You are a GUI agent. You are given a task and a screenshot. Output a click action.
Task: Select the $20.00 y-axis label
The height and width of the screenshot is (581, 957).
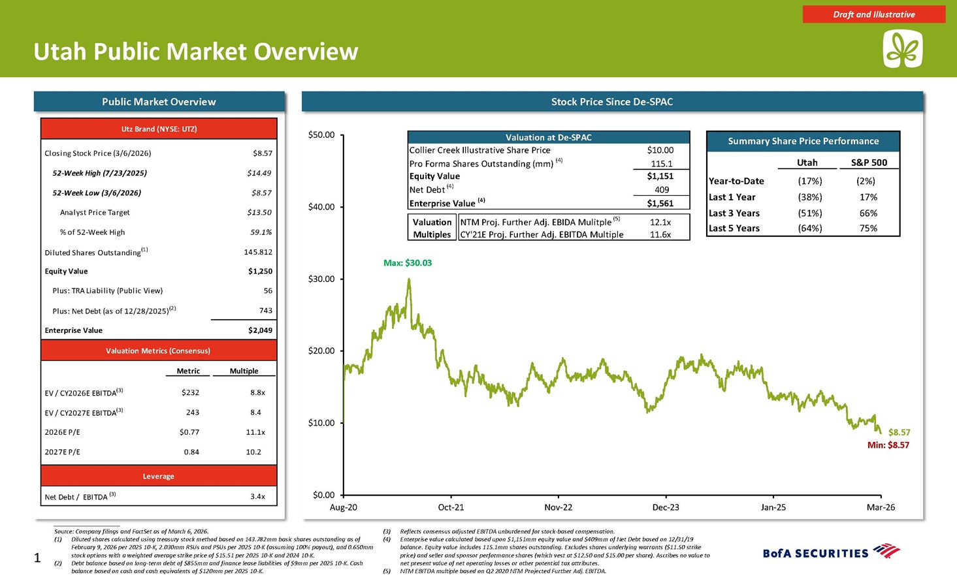[321, 351]
